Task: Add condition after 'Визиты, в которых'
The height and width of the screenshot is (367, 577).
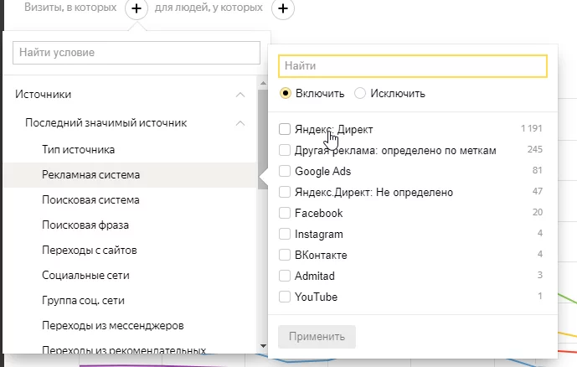Action: (x=137, y=8)
